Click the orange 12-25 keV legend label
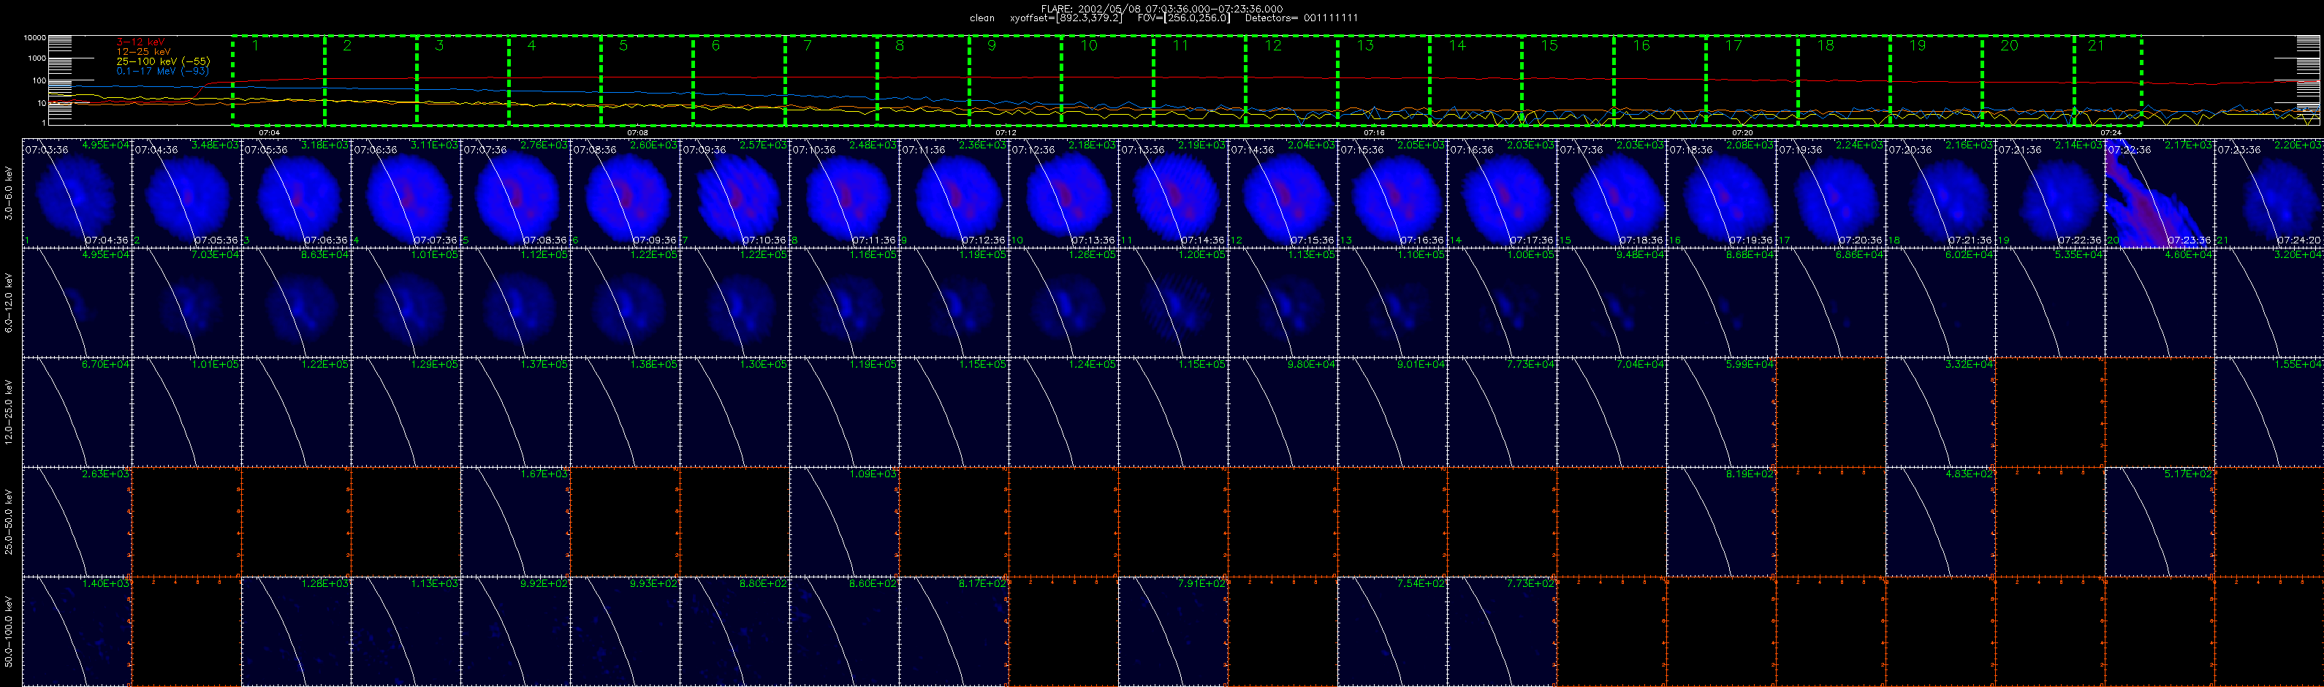 click(143, 51)
